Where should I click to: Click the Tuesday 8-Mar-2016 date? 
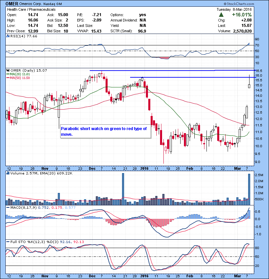pos(234,9)
